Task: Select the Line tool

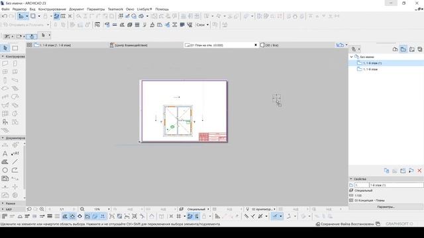Action: pyautogui.click(x=15, y=162)
